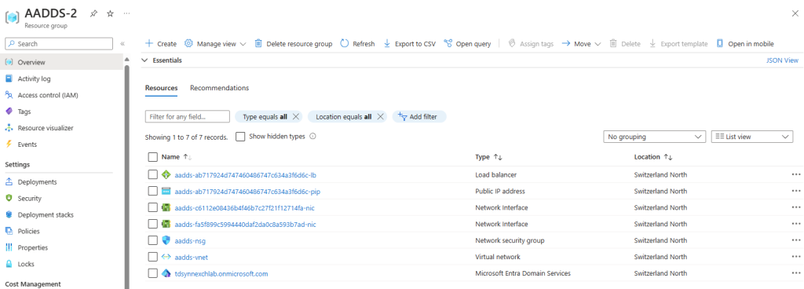Favorite AADDS-2 with the star icon
Image resolution: width=804 pixels, height=289 pixels.
coord(110,14)
